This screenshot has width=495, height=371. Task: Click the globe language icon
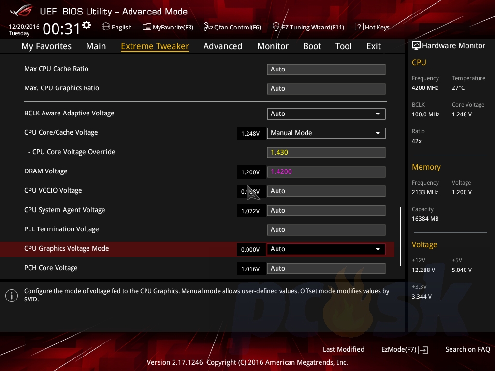(x=106, y=27)
